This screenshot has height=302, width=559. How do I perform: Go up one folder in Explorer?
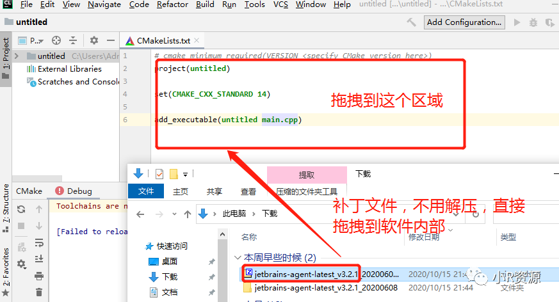[x=188, y=214]
